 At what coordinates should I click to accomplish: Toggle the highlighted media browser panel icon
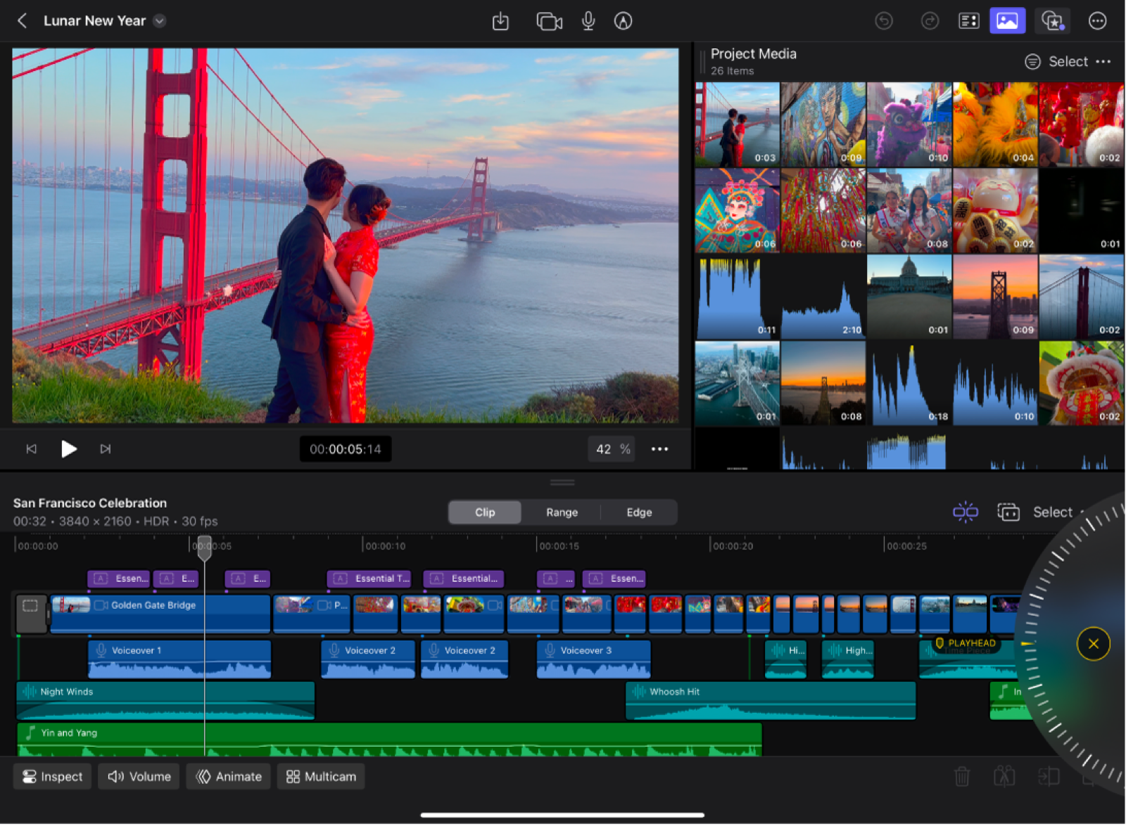(x=1008, y=21)
